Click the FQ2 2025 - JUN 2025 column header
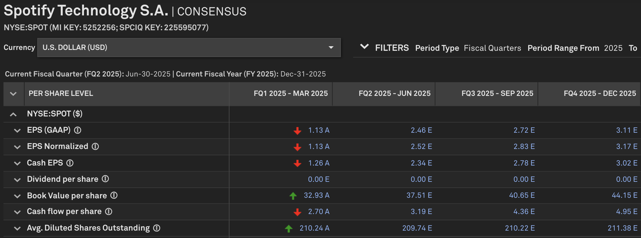 click(x=394, y=93)
